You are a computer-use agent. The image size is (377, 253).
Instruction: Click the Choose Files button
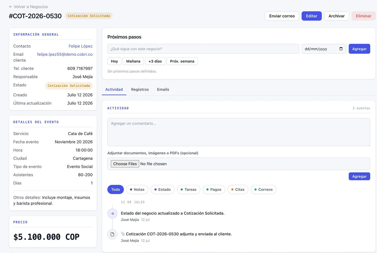coord(125,164)
